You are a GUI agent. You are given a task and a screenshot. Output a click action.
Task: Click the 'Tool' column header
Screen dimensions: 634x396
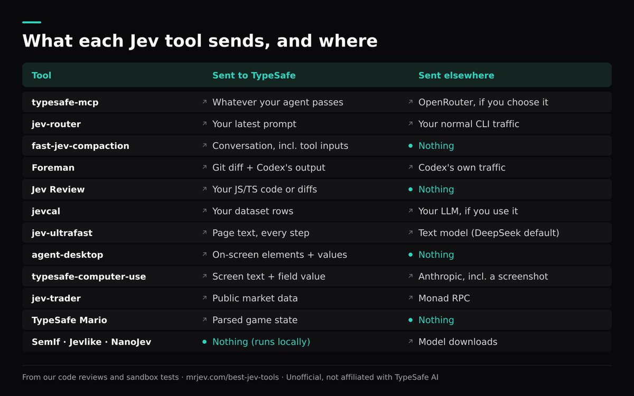42,75
